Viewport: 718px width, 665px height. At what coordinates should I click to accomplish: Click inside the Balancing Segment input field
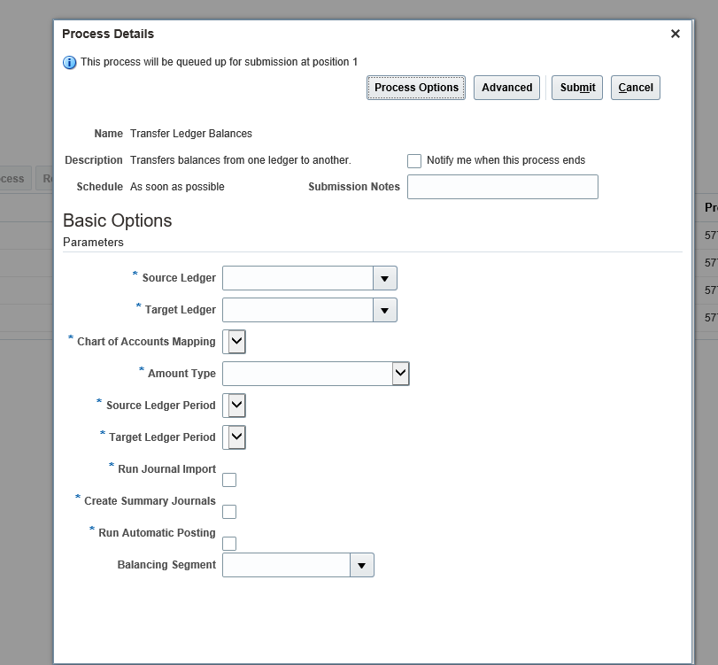click(x=286, y=565)
